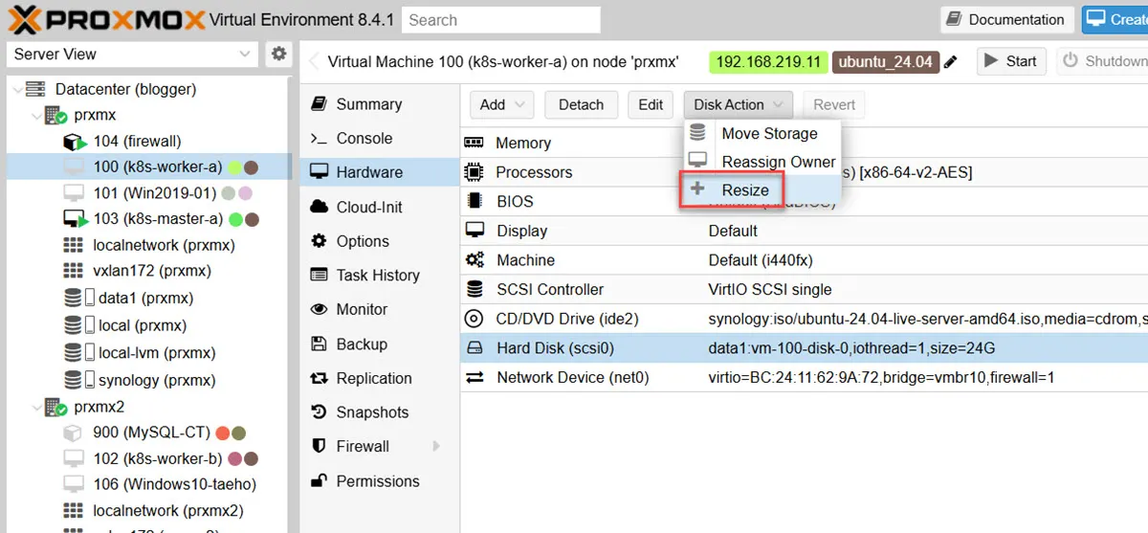Click the Snapshots history icon
This screenshot has width=1148, height=533.
[320, 412]
